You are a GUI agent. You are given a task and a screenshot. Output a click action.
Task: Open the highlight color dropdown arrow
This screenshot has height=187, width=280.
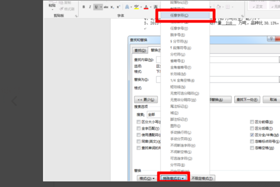click(141, 7)
